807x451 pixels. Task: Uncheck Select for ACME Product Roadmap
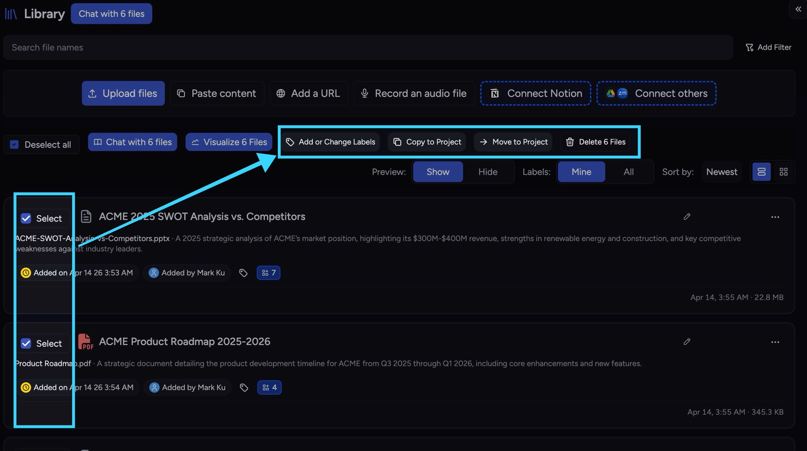[26, 343]
